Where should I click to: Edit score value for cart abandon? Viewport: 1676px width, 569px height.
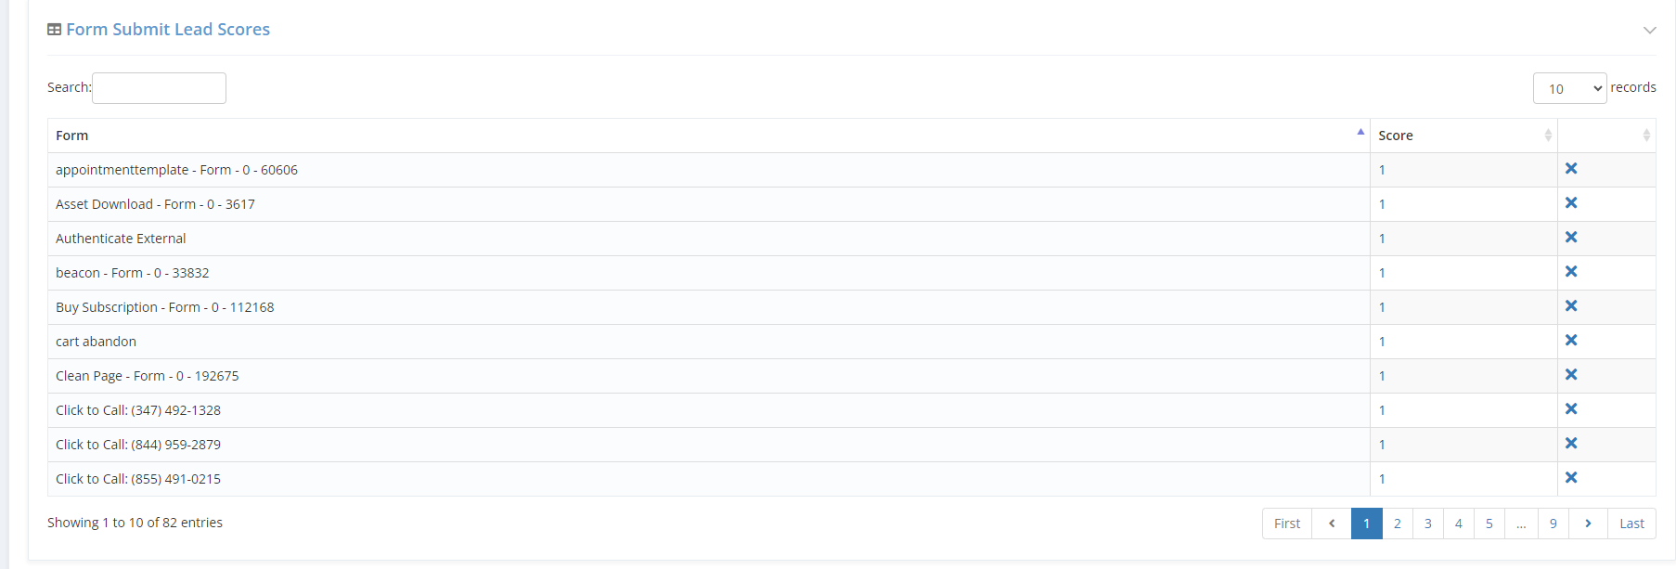point(1382,342)
